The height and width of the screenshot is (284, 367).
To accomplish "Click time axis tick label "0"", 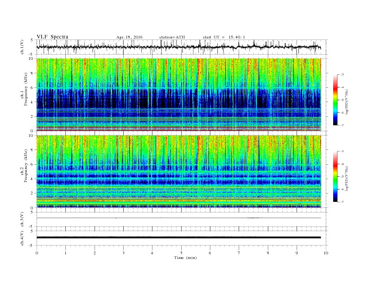I will pyautogui.click(x=37, y=253).
